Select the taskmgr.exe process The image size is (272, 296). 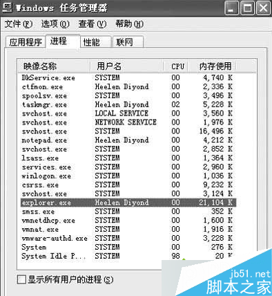tap(128, 104)
